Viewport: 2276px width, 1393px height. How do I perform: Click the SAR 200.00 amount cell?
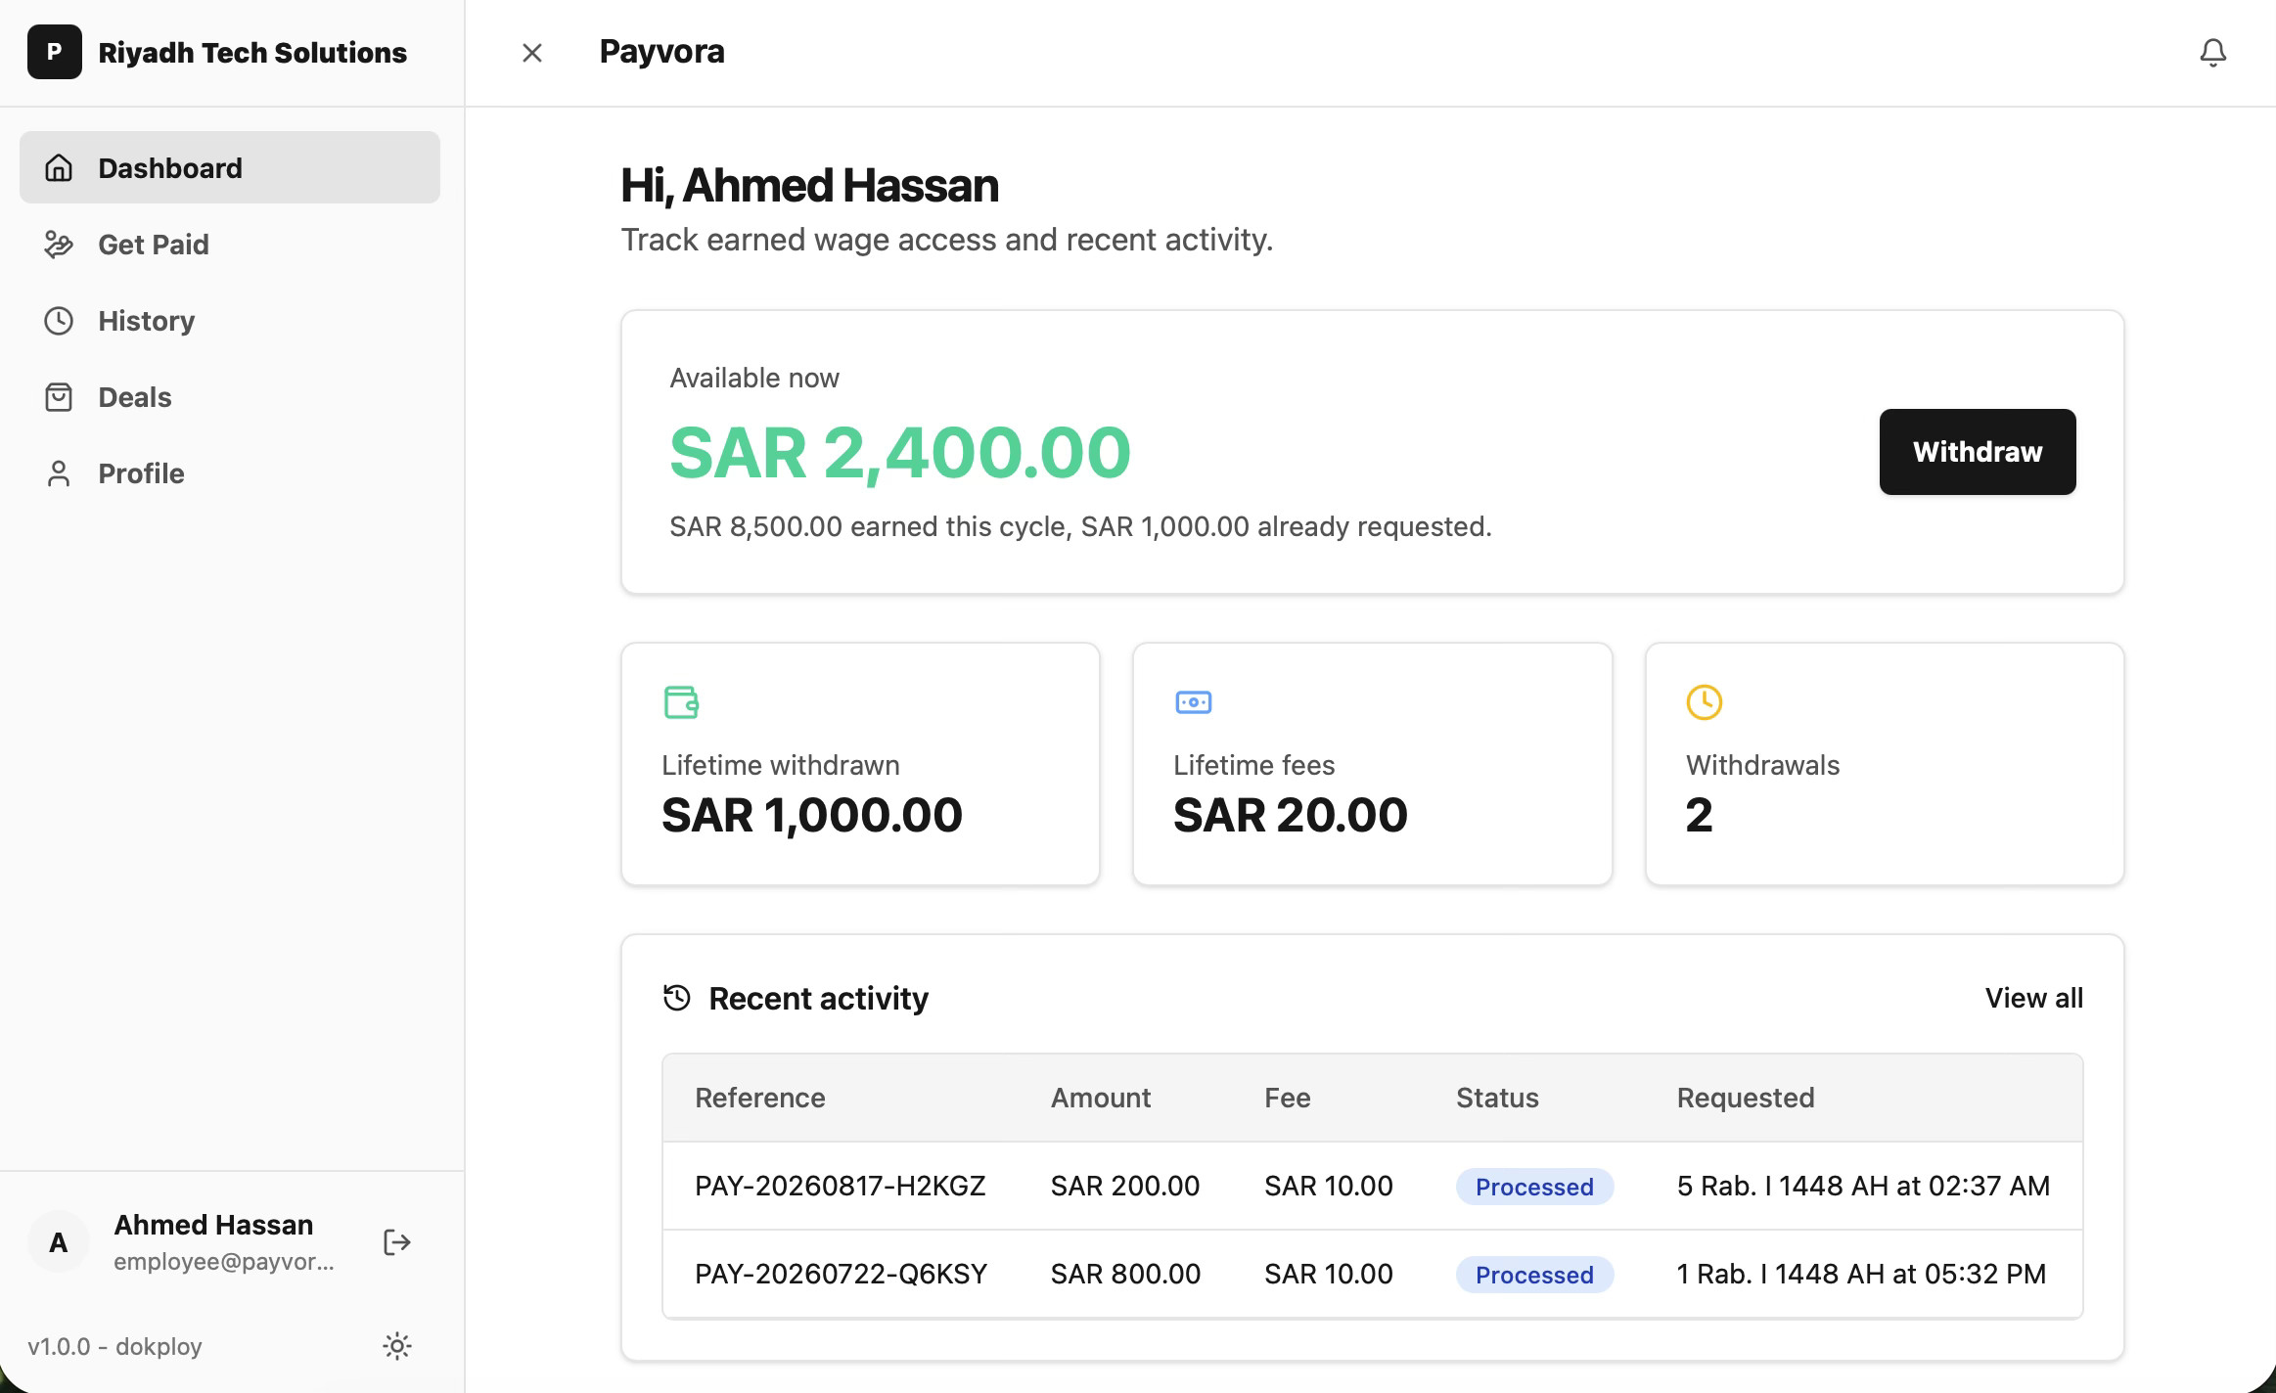1124,1185
